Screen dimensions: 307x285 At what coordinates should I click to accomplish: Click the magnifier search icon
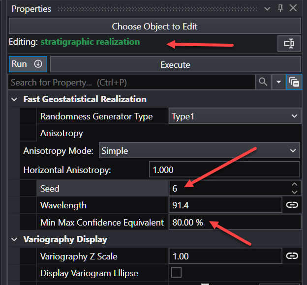click(263, 82)
